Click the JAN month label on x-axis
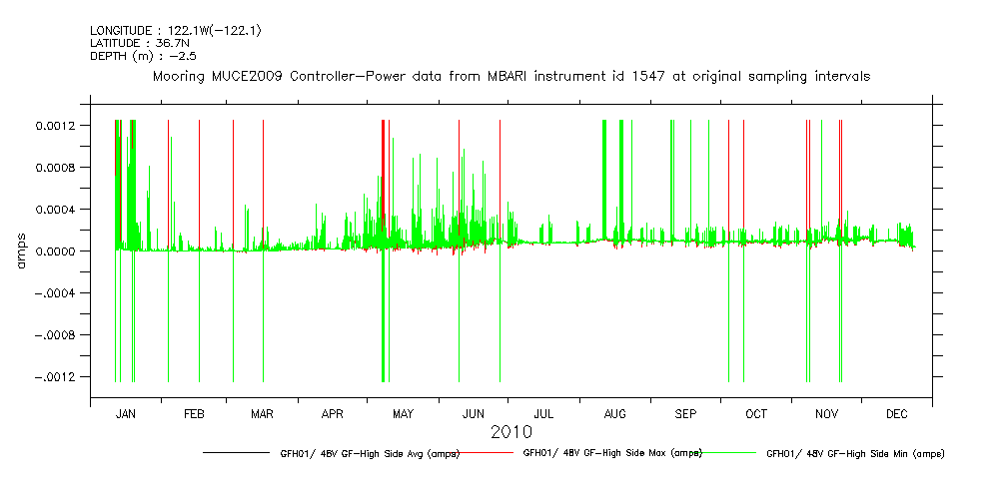This screenshot has height=503, width=1008. coord(126,413)
